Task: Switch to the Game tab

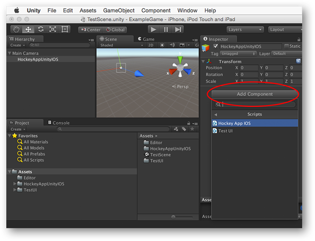Action: [146, 39]
